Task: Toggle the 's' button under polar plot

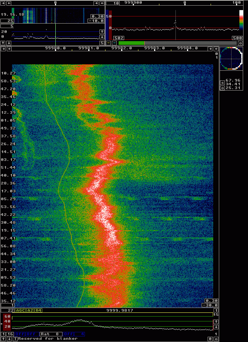Action: 222,83
